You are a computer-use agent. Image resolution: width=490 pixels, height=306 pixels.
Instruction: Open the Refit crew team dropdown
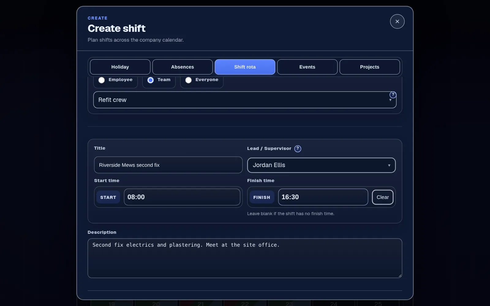[245, 100]
